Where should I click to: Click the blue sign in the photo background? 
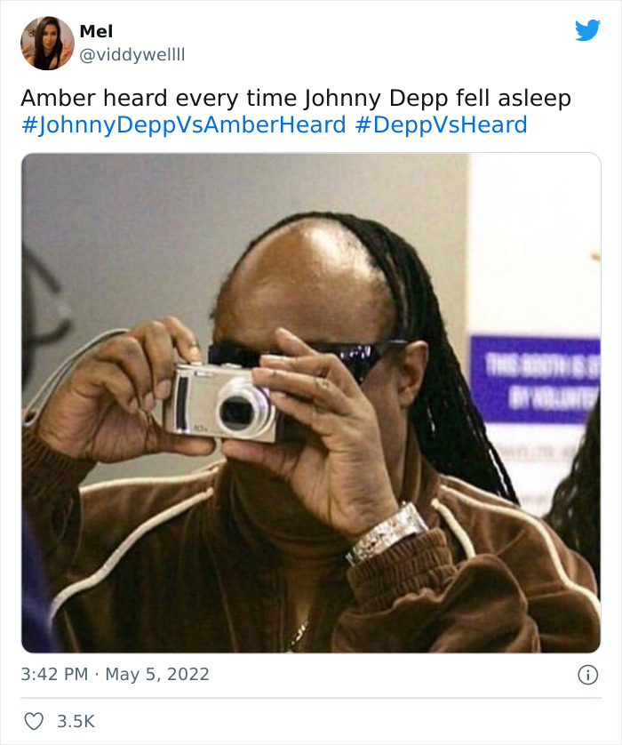point(535,379)
